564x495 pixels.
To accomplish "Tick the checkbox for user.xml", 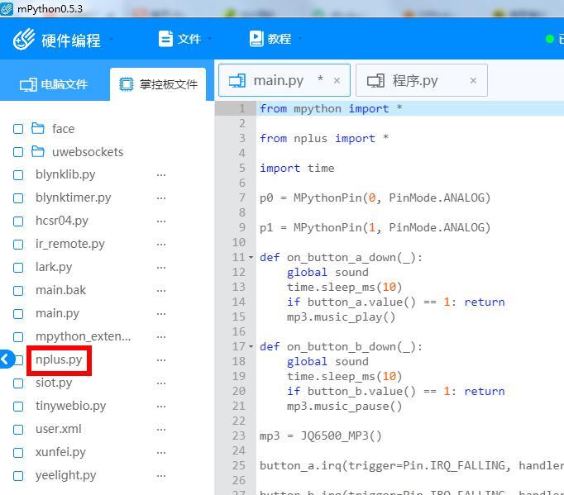I will [x=18, y=430].
